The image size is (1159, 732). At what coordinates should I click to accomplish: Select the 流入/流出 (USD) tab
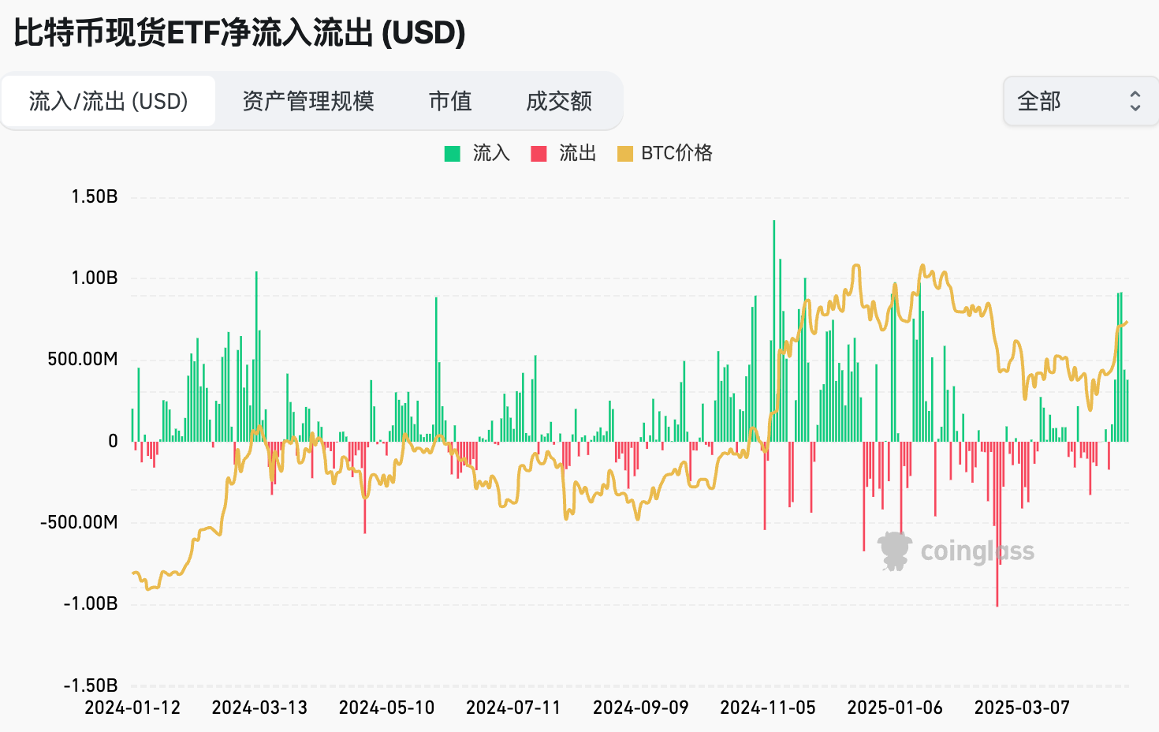point(108,101)
